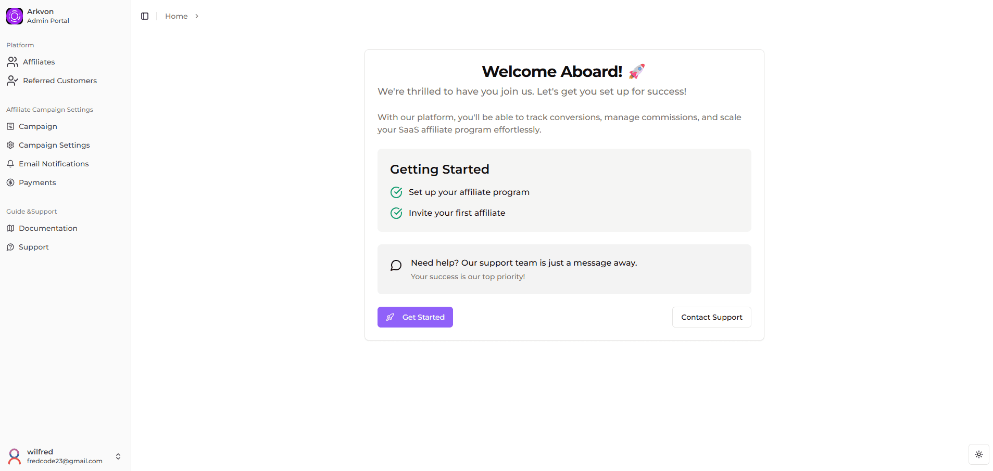Screen dimensions: 993x471
Task: Click the Arkvon purple logo icon
Action: [x=15, y=16]
